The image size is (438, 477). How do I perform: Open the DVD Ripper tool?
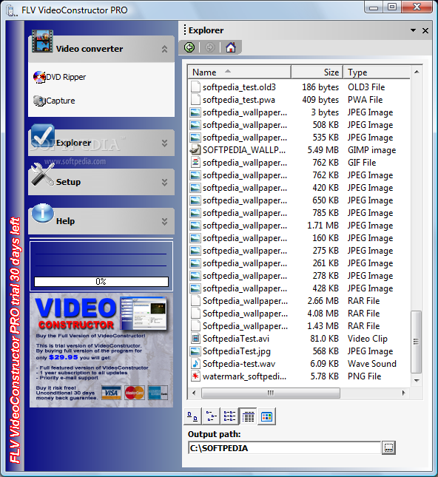(x=60, y=77)
